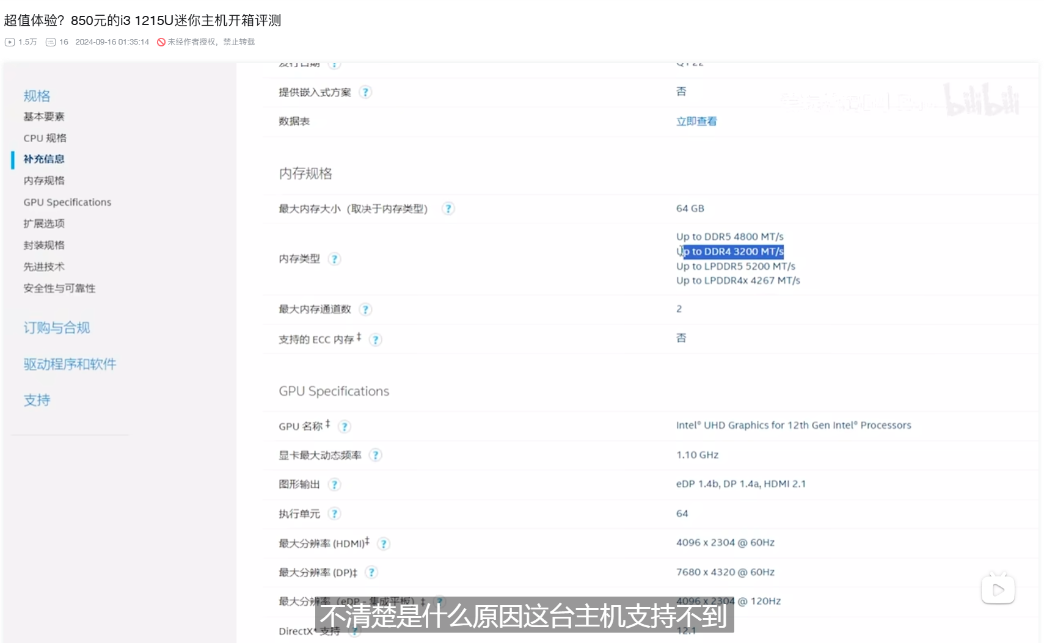Click help icon beside 图形输出
This screenshot has height=643, width=1044.
(x=334, y=485)
